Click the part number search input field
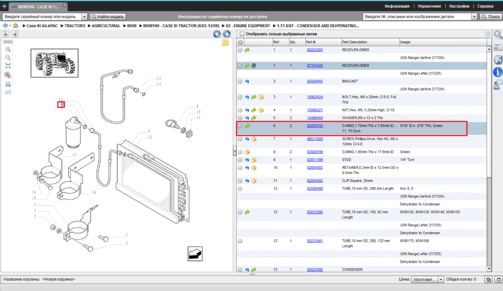 click(417, 17)
